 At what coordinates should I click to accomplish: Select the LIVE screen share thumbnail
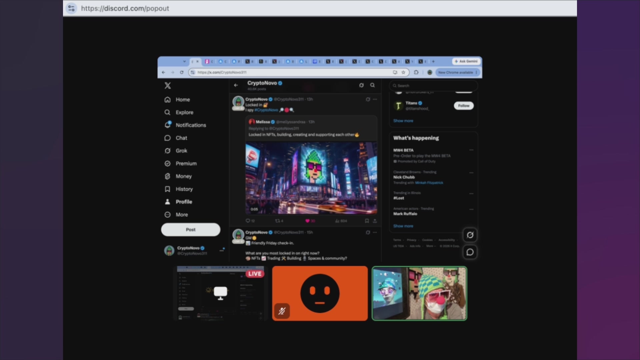pos(220,293)
